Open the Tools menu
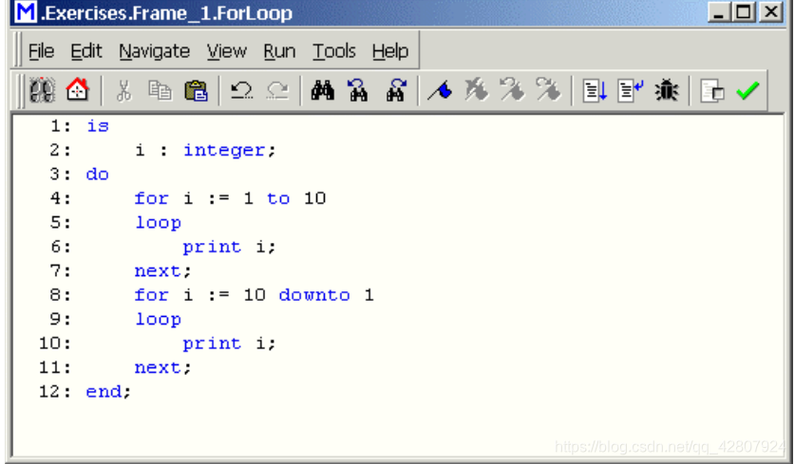 334,51
